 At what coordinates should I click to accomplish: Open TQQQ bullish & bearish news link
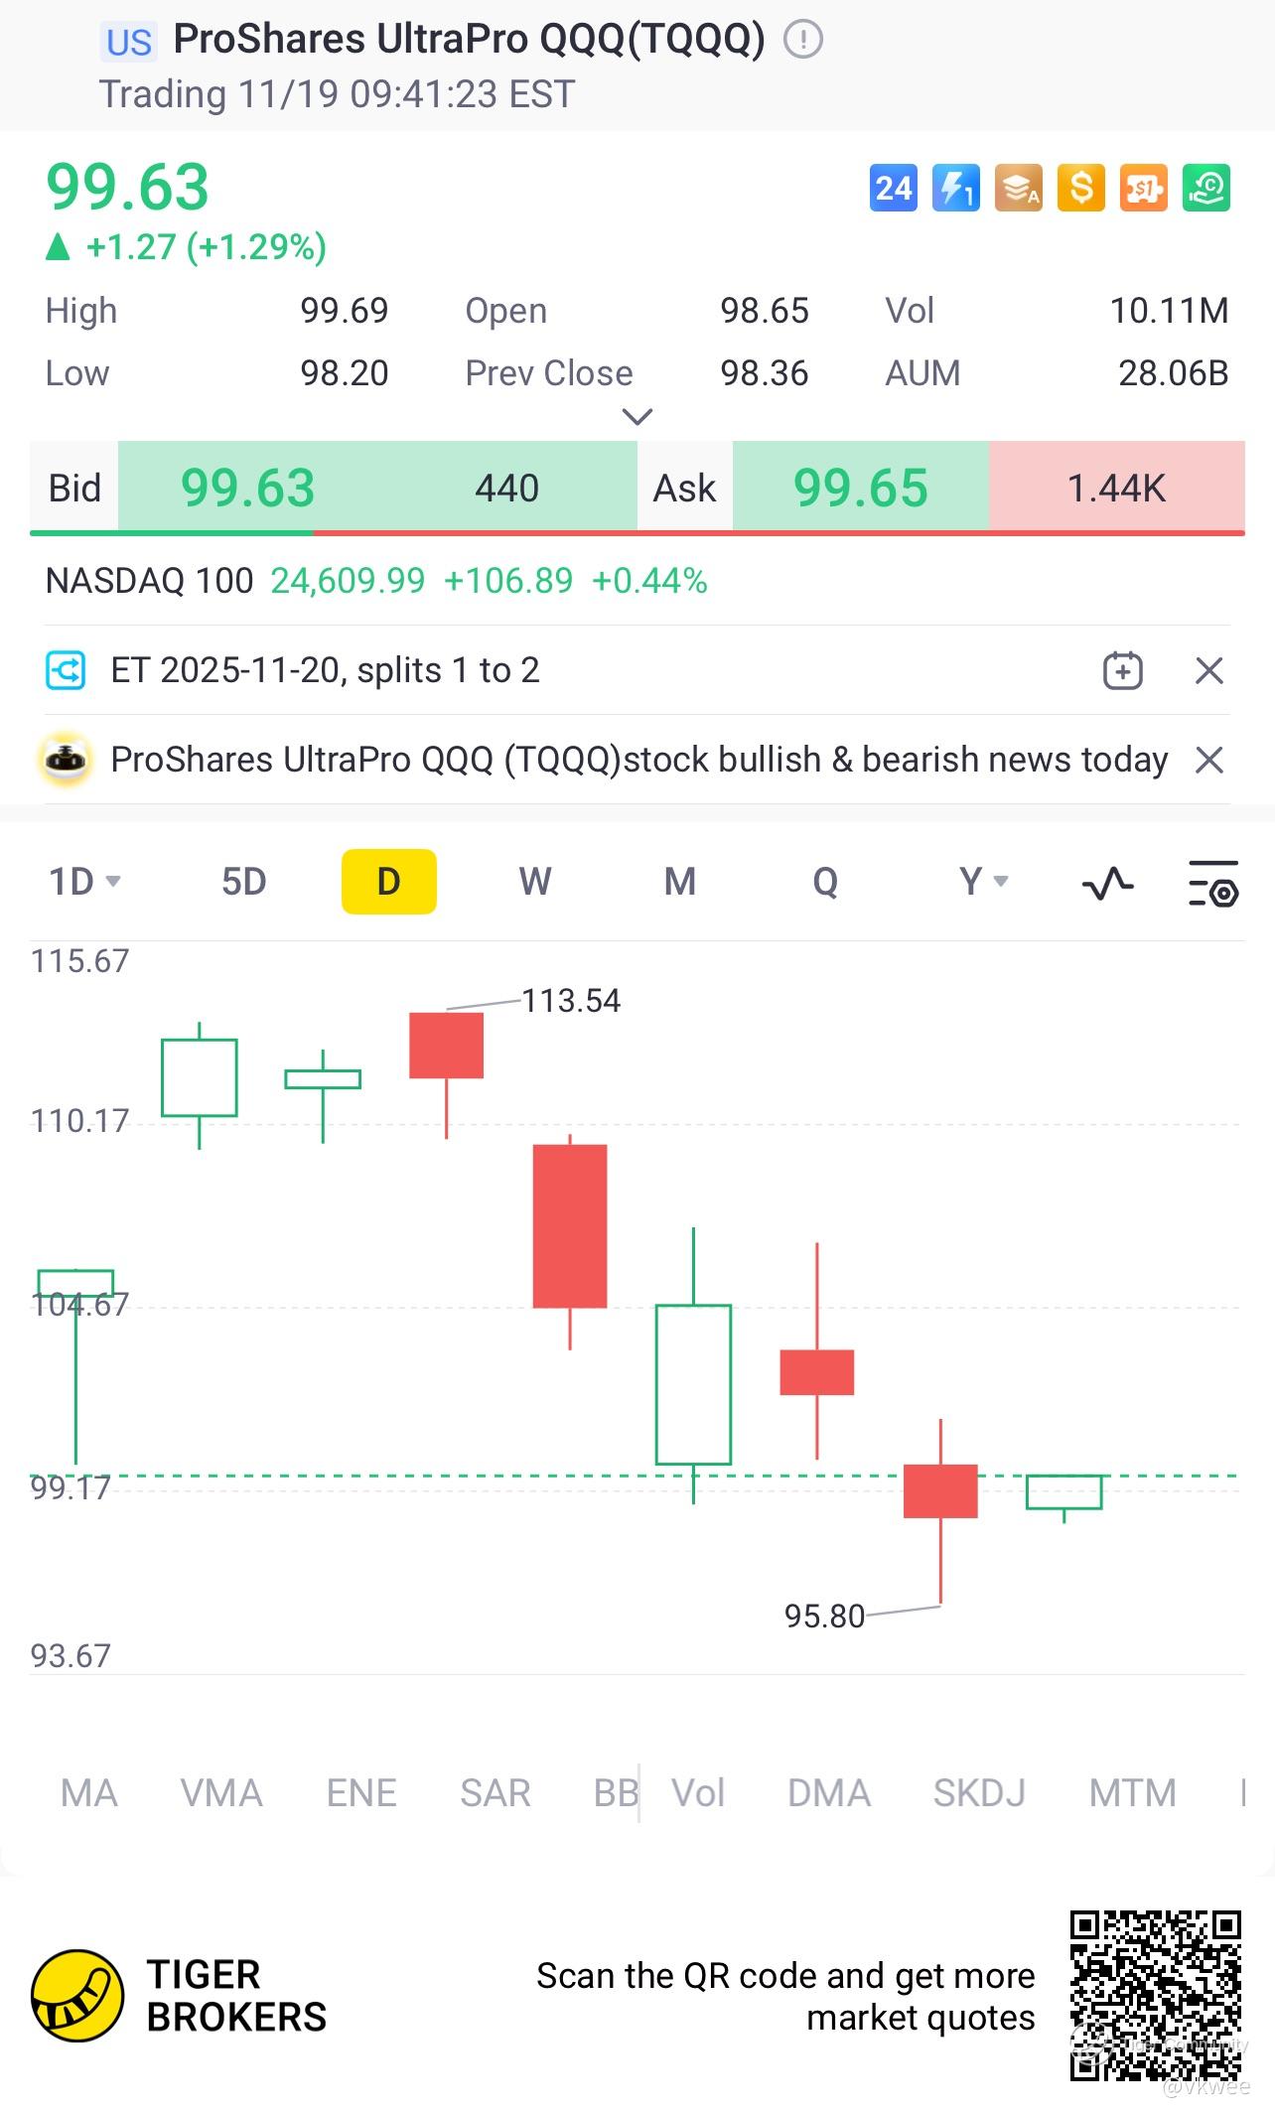(x=638, y=760)
